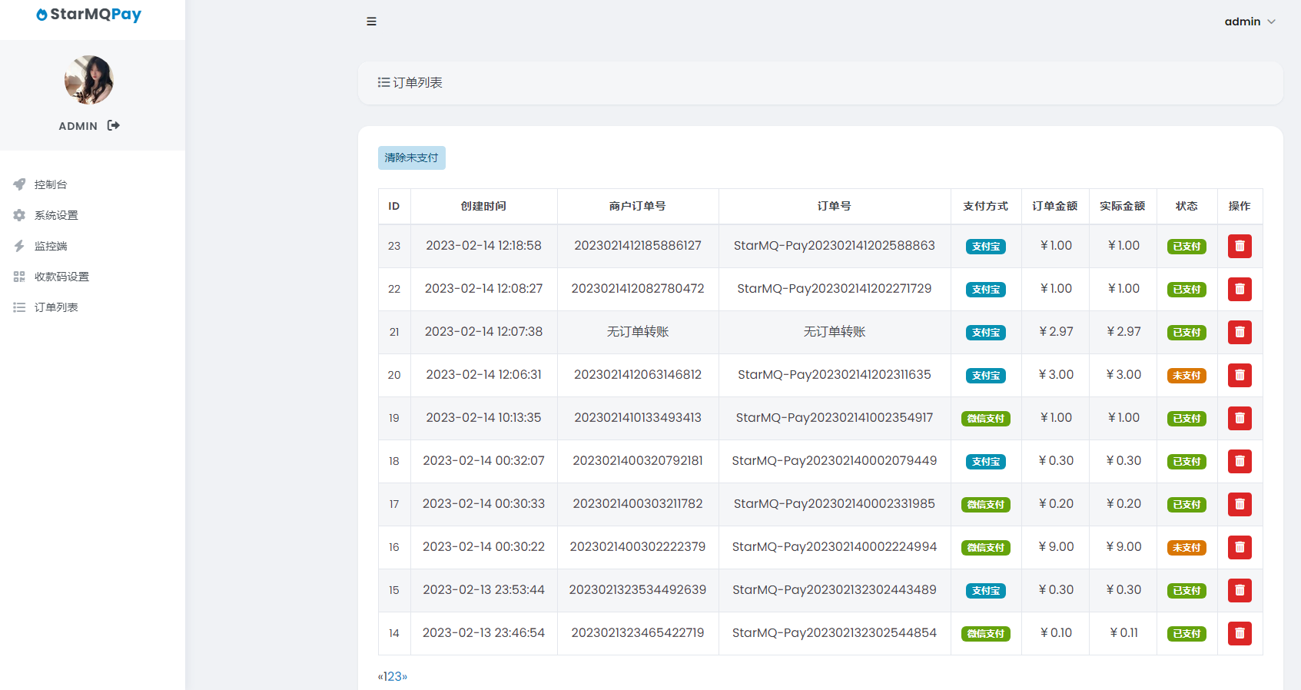
Task: Open the admin user dropdown
Action: pyautogui.click(x=1250, y=22)
